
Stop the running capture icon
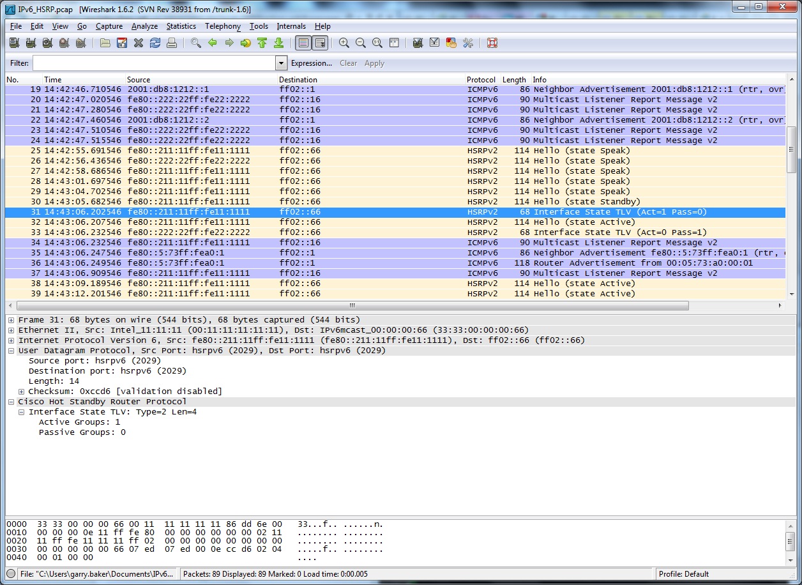pyautogui.click(x=64, y=43)
